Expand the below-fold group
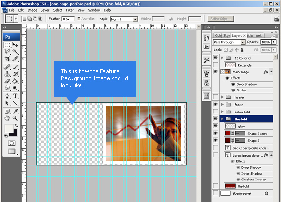281x202 pixels. coord(222,112)
